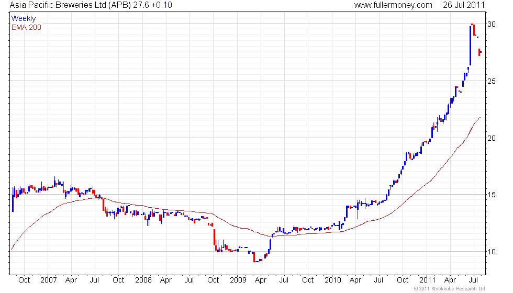
Task: Click the 25 price axis label
Action: [491, 81]
